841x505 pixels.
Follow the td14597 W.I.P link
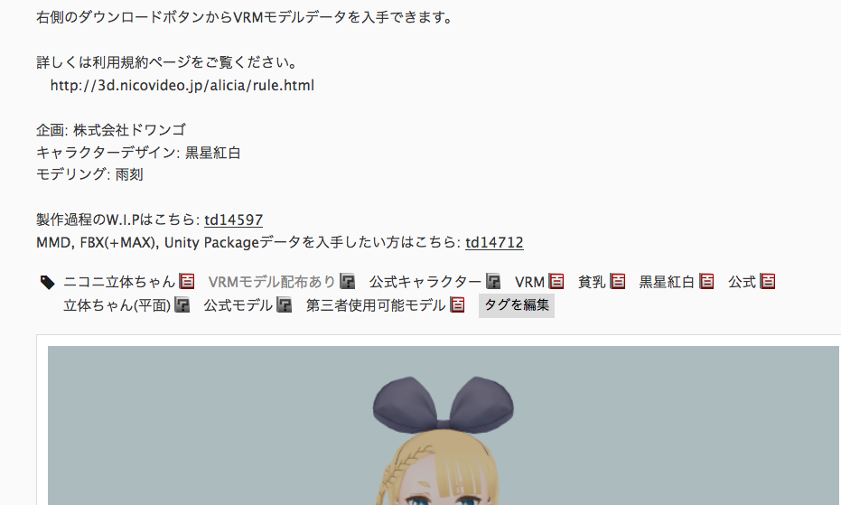[x=233, y=220]
